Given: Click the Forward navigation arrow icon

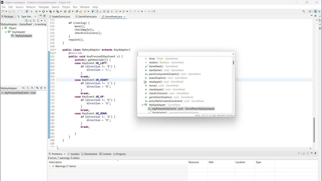Looking at the screenshot, I should pyautogui.click(x=145, y=11).
